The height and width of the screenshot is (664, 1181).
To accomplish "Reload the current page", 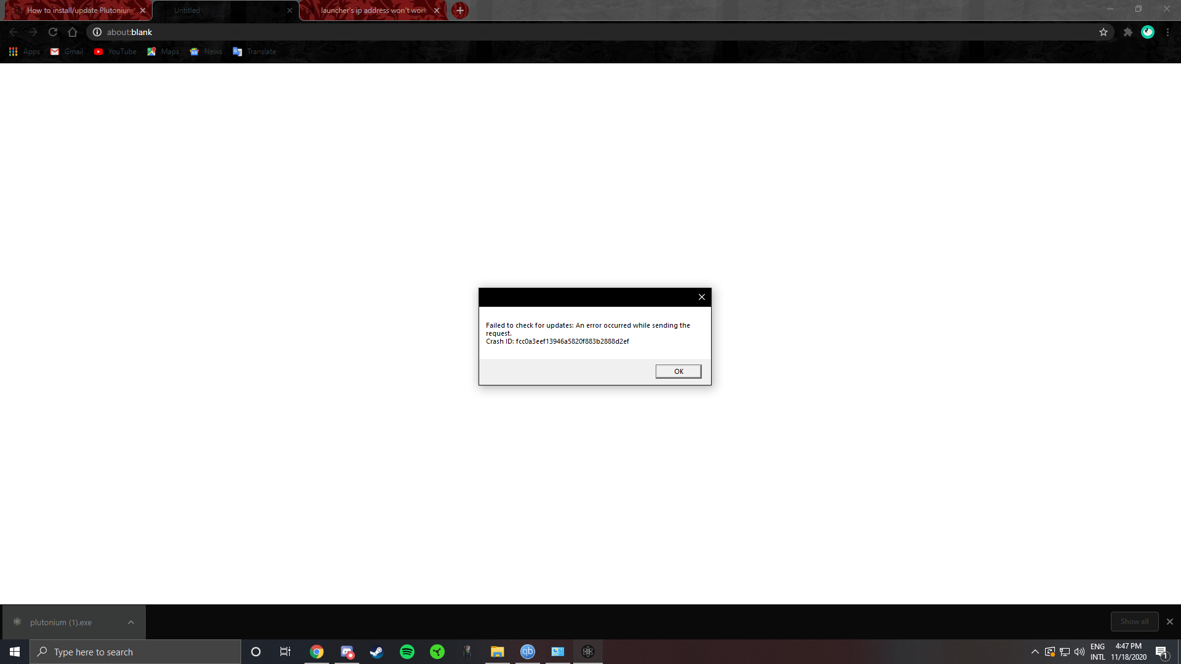I will click(x=53, y=32).
